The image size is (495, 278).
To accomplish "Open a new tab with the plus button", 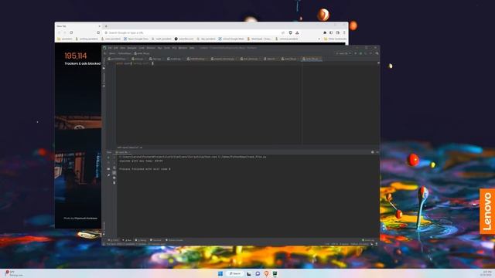I will (106, 26).
